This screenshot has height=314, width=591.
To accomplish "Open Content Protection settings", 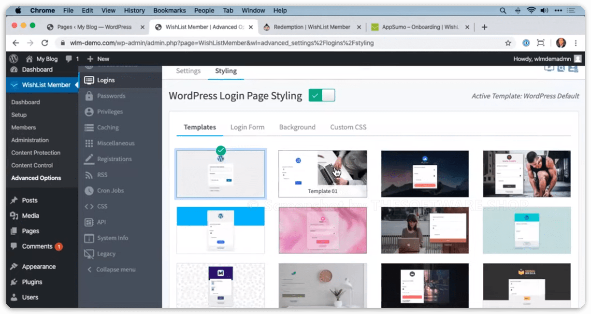I will coord(36,153).
